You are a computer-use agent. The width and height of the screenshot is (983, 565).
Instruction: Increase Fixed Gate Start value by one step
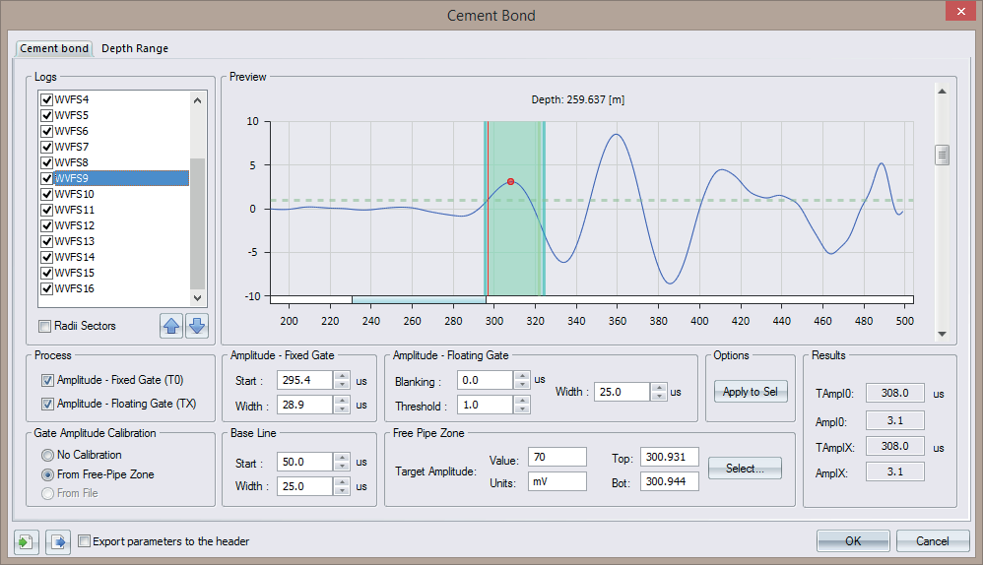[x=342, y=376]
